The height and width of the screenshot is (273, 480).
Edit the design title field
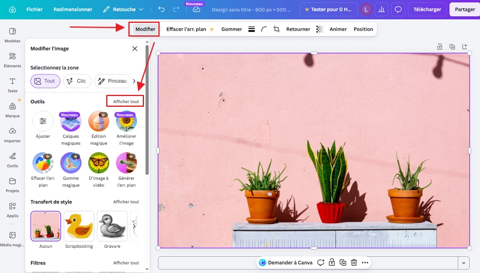click(x=251, y=10)
